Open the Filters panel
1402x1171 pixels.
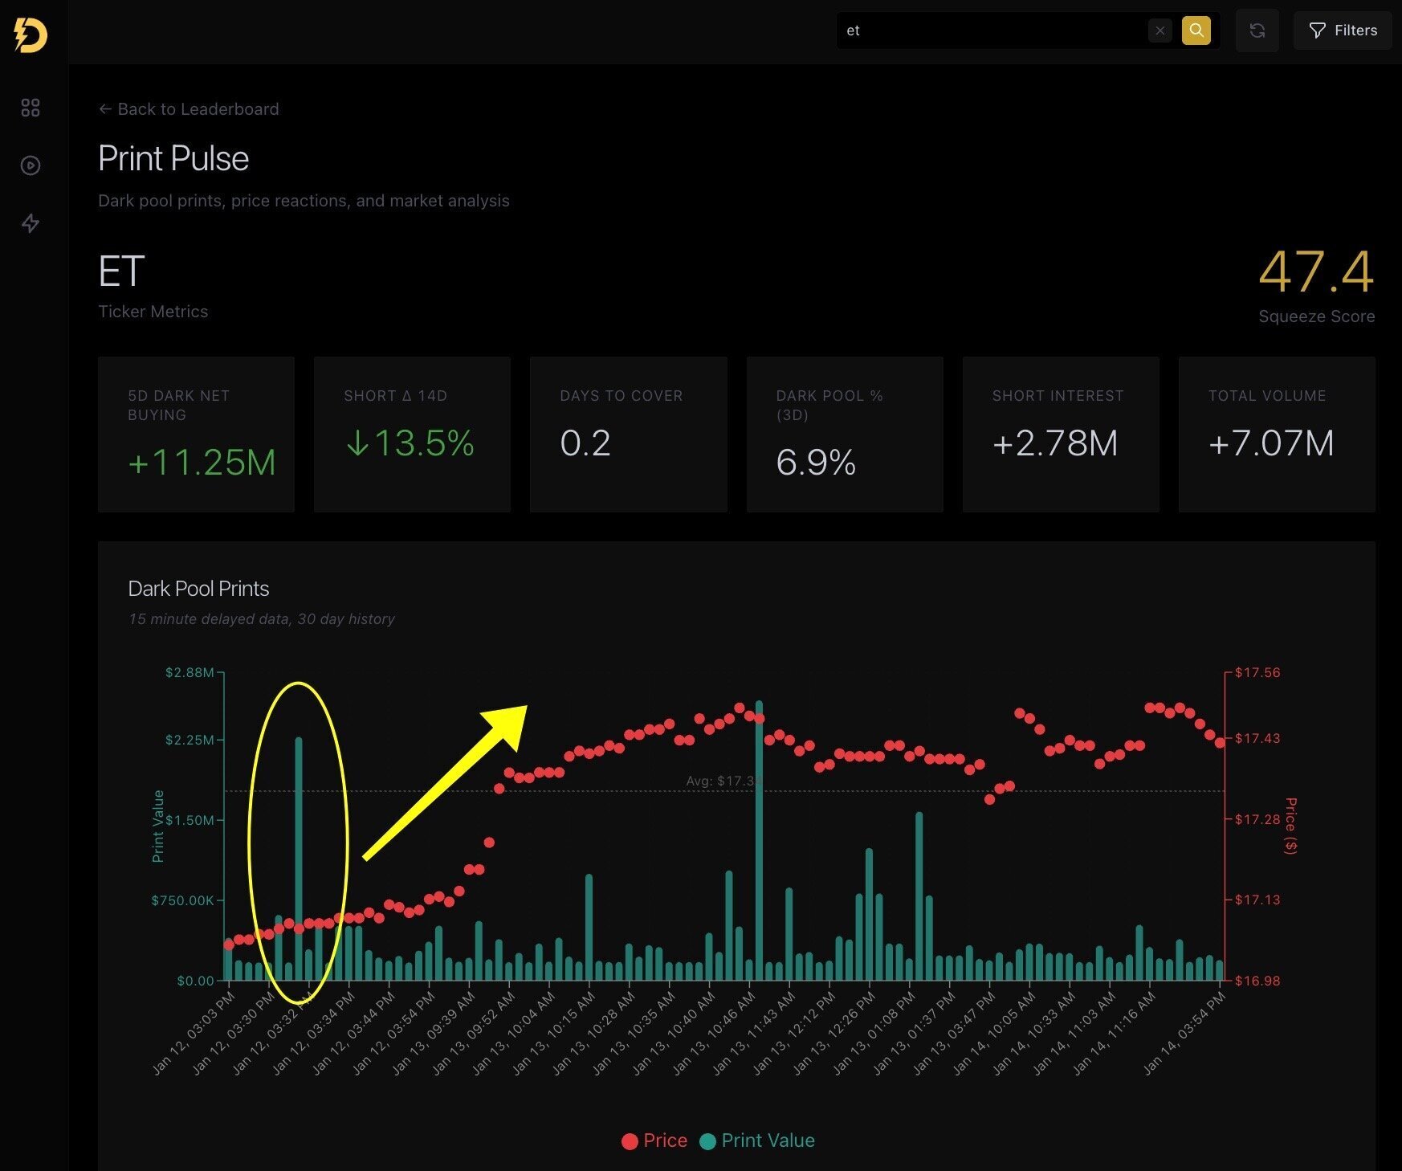click(x=1343, y=31)
